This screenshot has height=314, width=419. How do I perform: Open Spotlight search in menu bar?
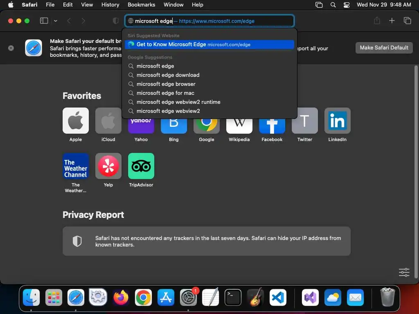pos(333,5)
